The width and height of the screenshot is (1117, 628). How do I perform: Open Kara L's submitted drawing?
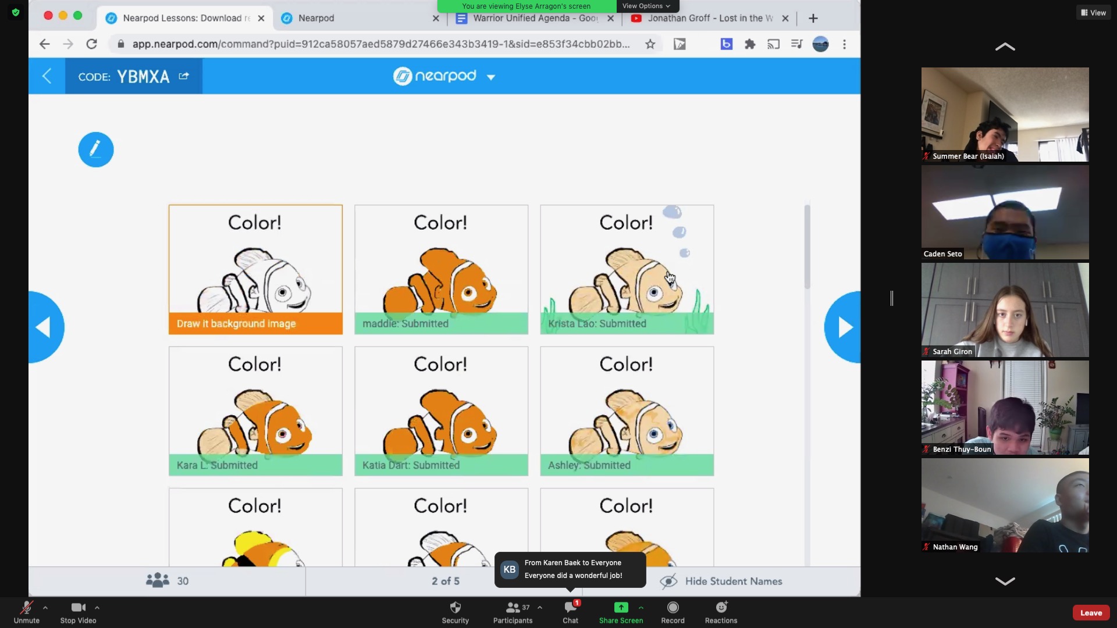(x=255, y=411)
